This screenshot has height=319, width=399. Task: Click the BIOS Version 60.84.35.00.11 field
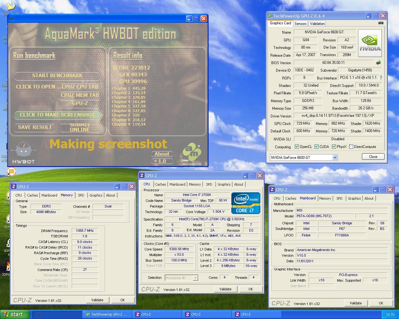pyautogui.click(x=333, y=63)
